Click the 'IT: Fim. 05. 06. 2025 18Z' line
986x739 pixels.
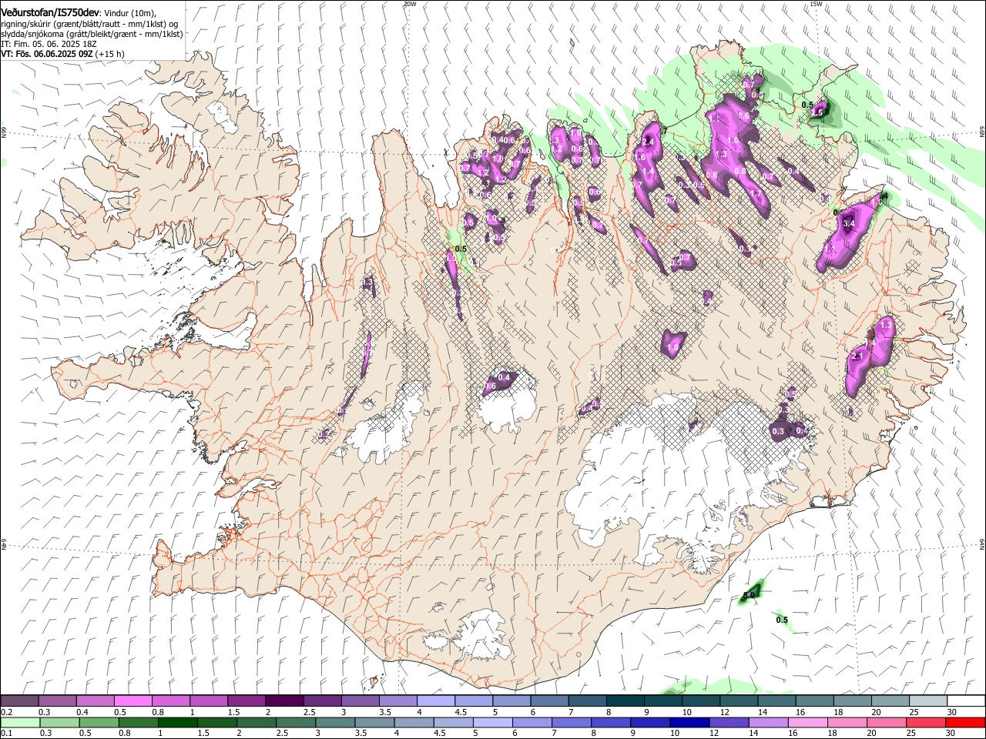(48, 45)
